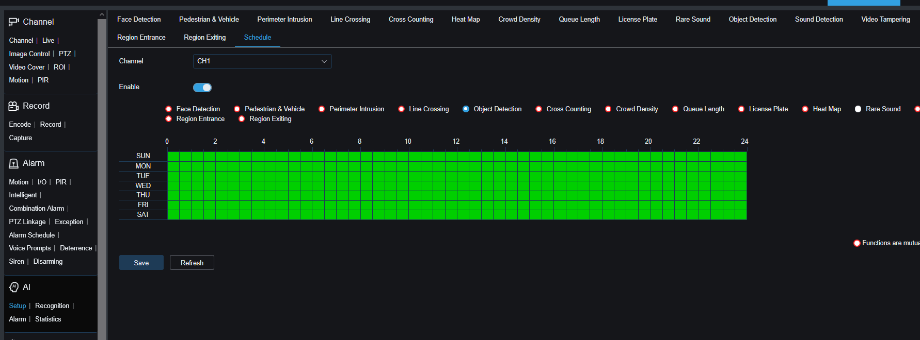Click the AI section icon

point(14,287)
